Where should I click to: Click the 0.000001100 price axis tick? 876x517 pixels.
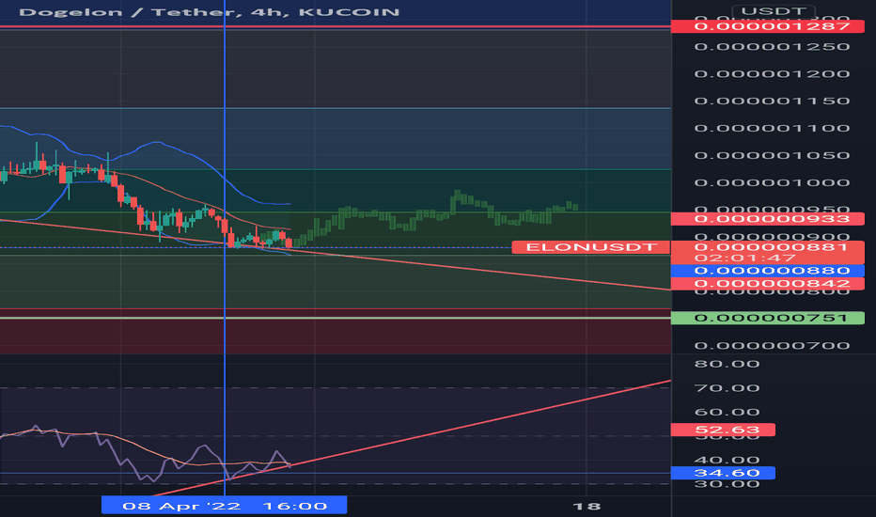[772, 128]
